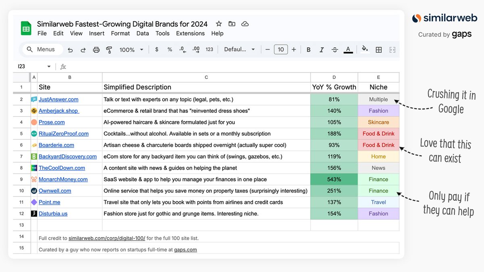Select column C header

click(206, 77)
